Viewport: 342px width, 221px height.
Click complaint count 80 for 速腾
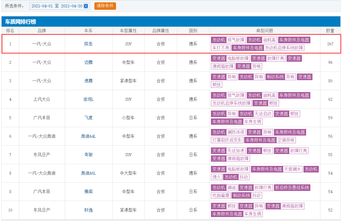tap(330, 81)
